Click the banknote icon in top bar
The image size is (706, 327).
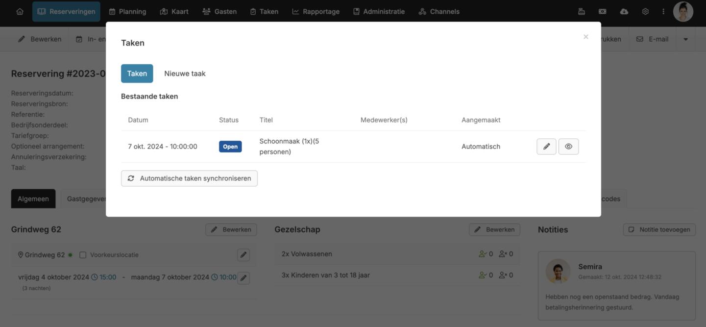603,12
